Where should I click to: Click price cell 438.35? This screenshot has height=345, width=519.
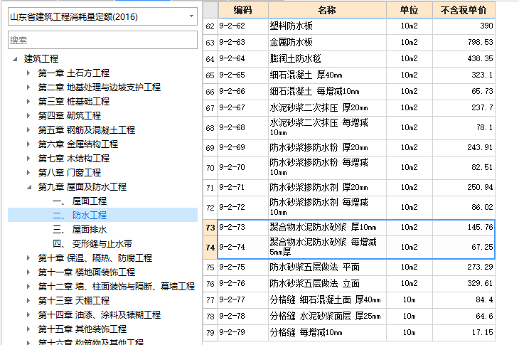(464, 58)
